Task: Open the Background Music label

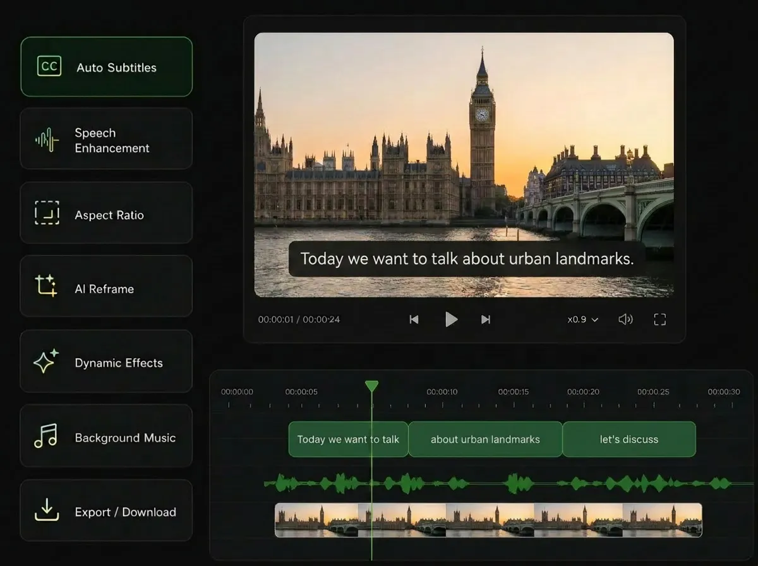Action: [125, 438]
